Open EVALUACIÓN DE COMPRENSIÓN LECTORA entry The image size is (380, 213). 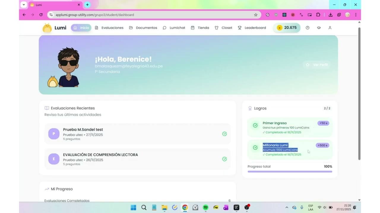pos(137,159)
